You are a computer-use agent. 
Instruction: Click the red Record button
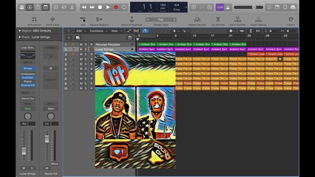pyautogui.click(x=116, y=7)
